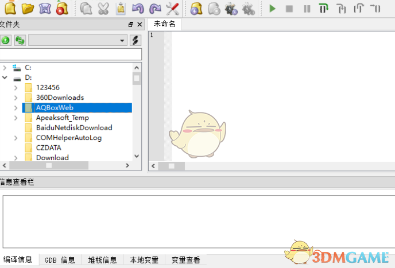Expand the AQBoxWeb folder
The width and height of the screenshot is (395, 268).
[x=16, y=108]
